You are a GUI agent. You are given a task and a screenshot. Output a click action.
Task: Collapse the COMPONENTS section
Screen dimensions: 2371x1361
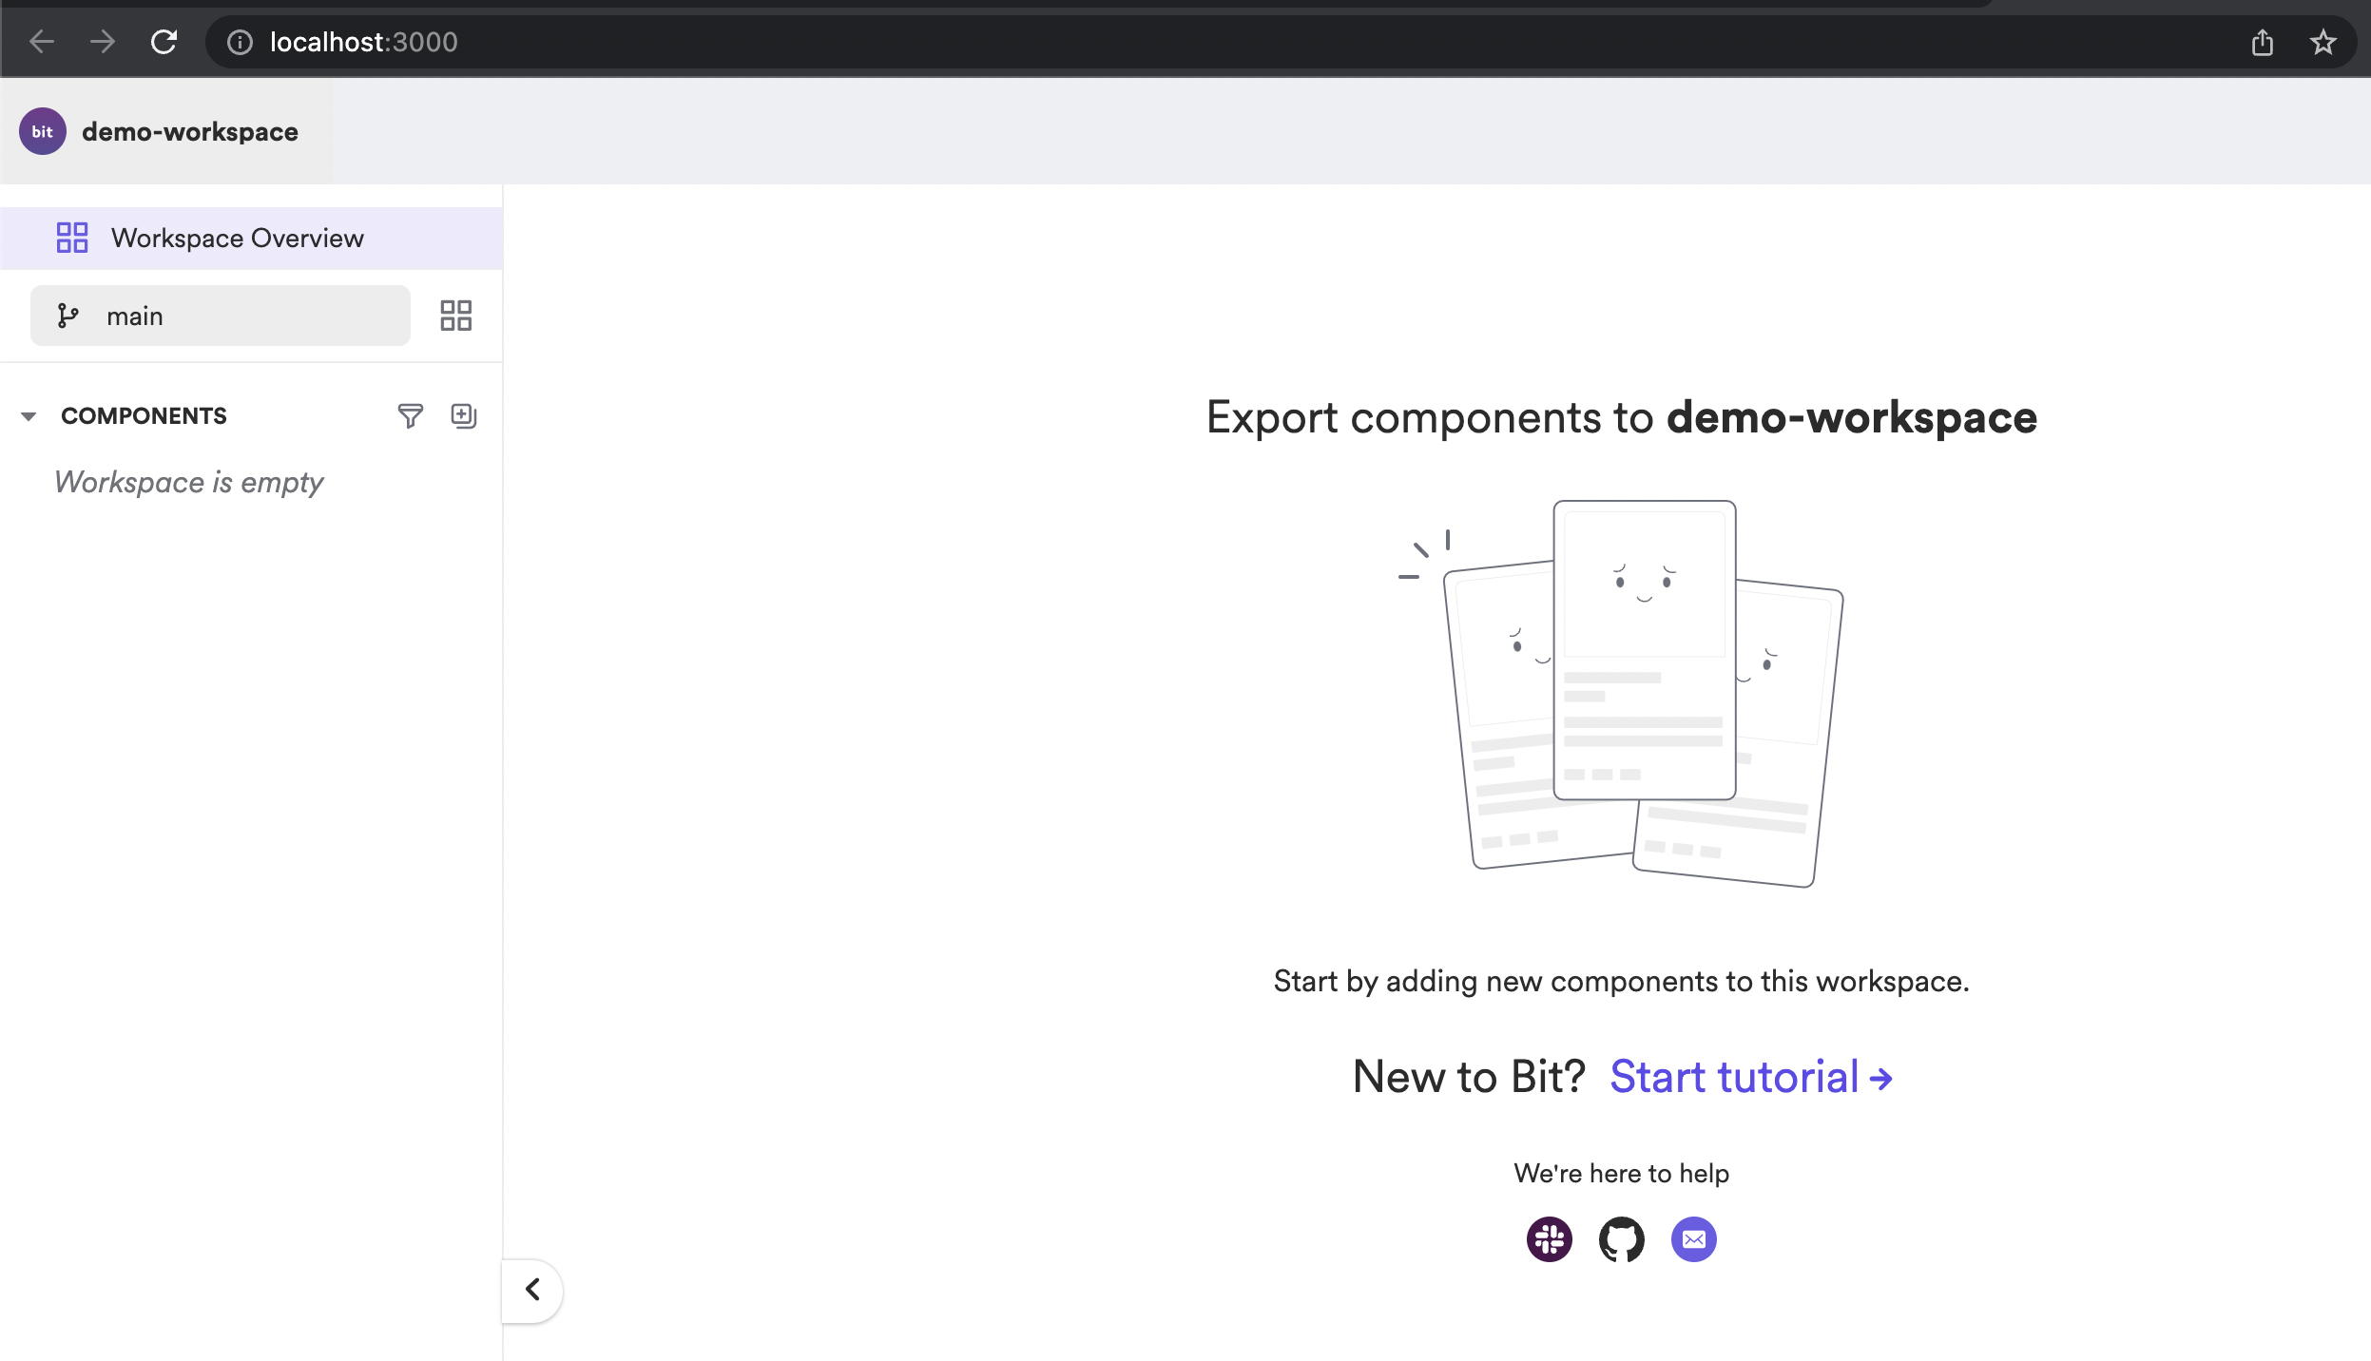[x=29, y=416]
